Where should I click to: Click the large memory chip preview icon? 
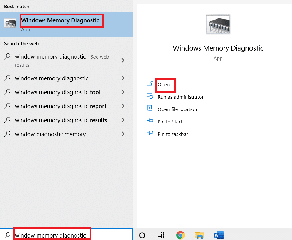click(x=218, y=24)
